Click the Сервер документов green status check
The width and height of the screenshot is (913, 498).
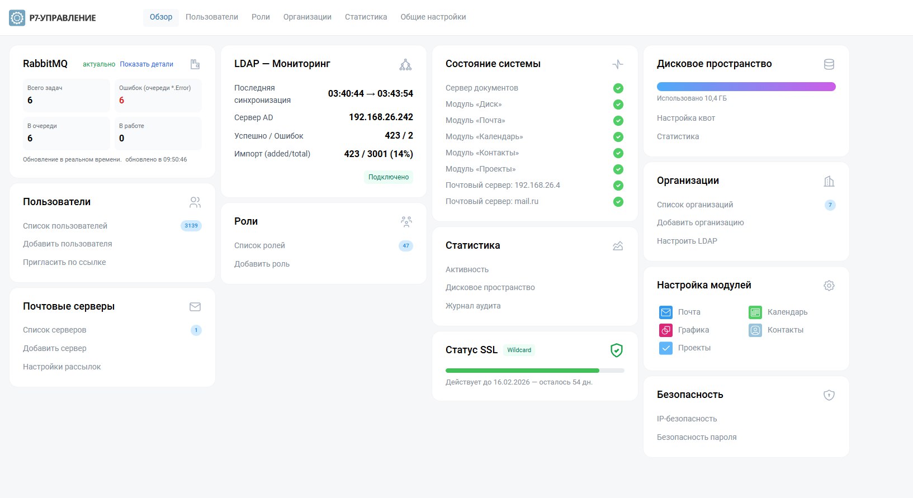[618, 88]
